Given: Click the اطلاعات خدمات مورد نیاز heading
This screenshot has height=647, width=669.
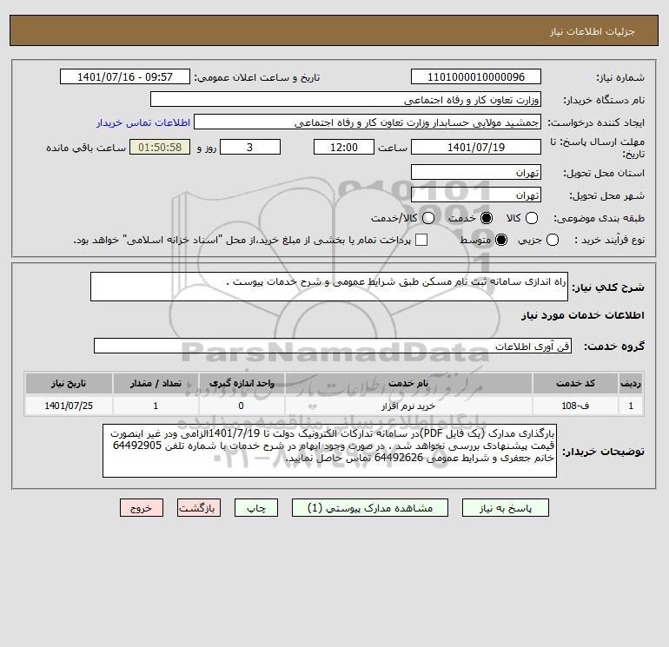Looking at the screenshot, I should 582,315.
